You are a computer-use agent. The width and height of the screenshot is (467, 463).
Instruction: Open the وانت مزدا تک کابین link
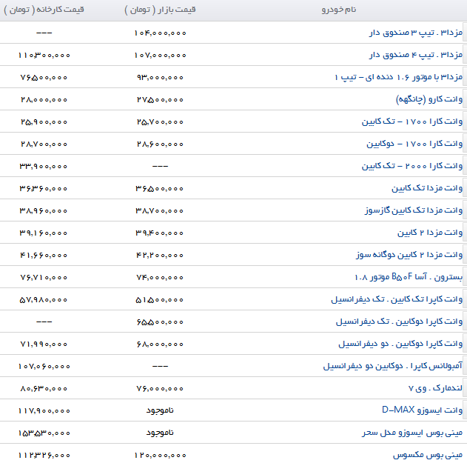(427, 188)
